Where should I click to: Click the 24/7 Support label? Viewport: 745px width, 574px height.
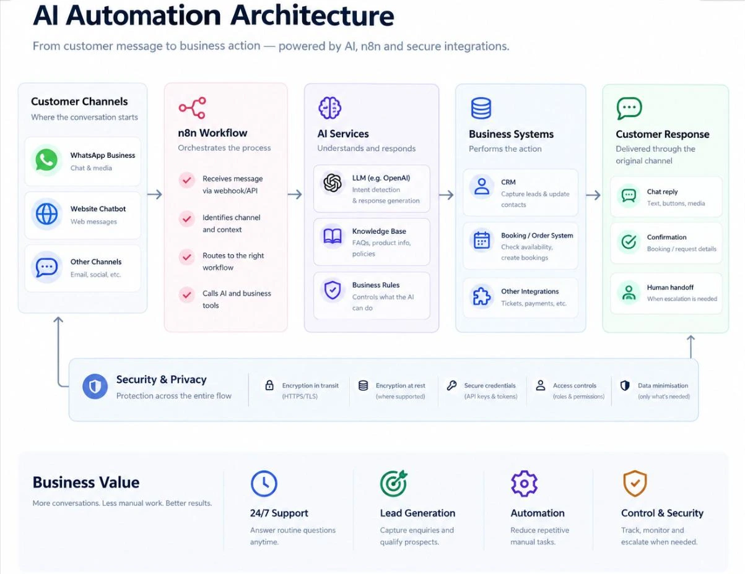pos(279,513)
